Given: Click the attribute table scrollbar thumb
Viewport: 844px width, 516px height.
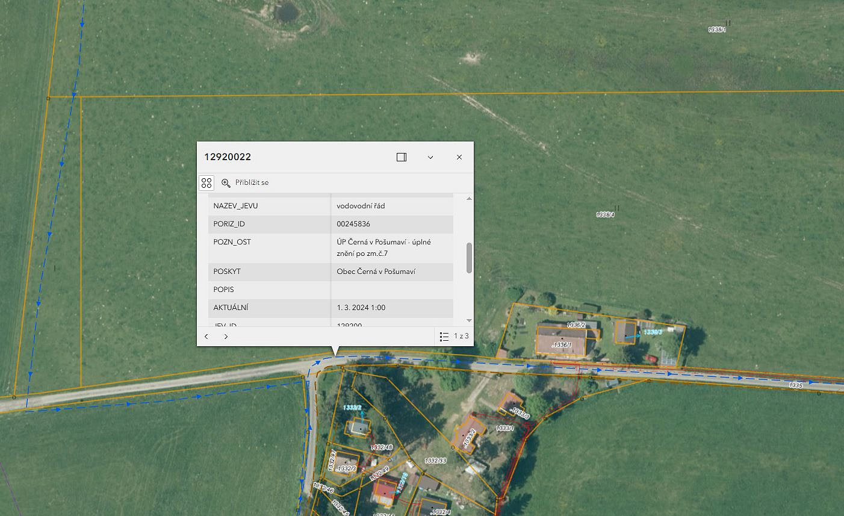Looking at the screenshot, I should pyautogui.click(x=469, y=258).
